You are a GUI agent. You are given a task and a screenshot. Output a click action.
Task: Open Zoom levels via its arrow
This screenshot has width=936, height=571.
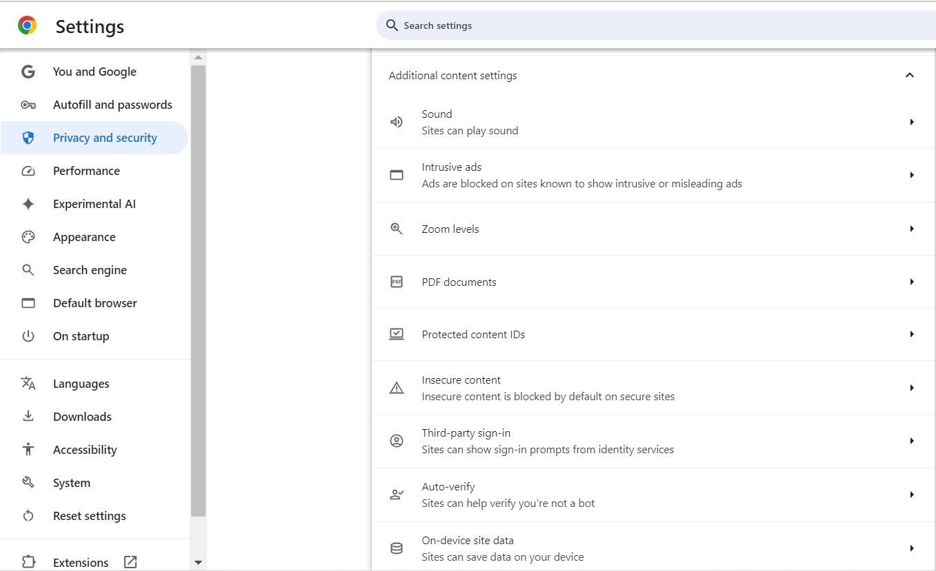coord(912,229)
